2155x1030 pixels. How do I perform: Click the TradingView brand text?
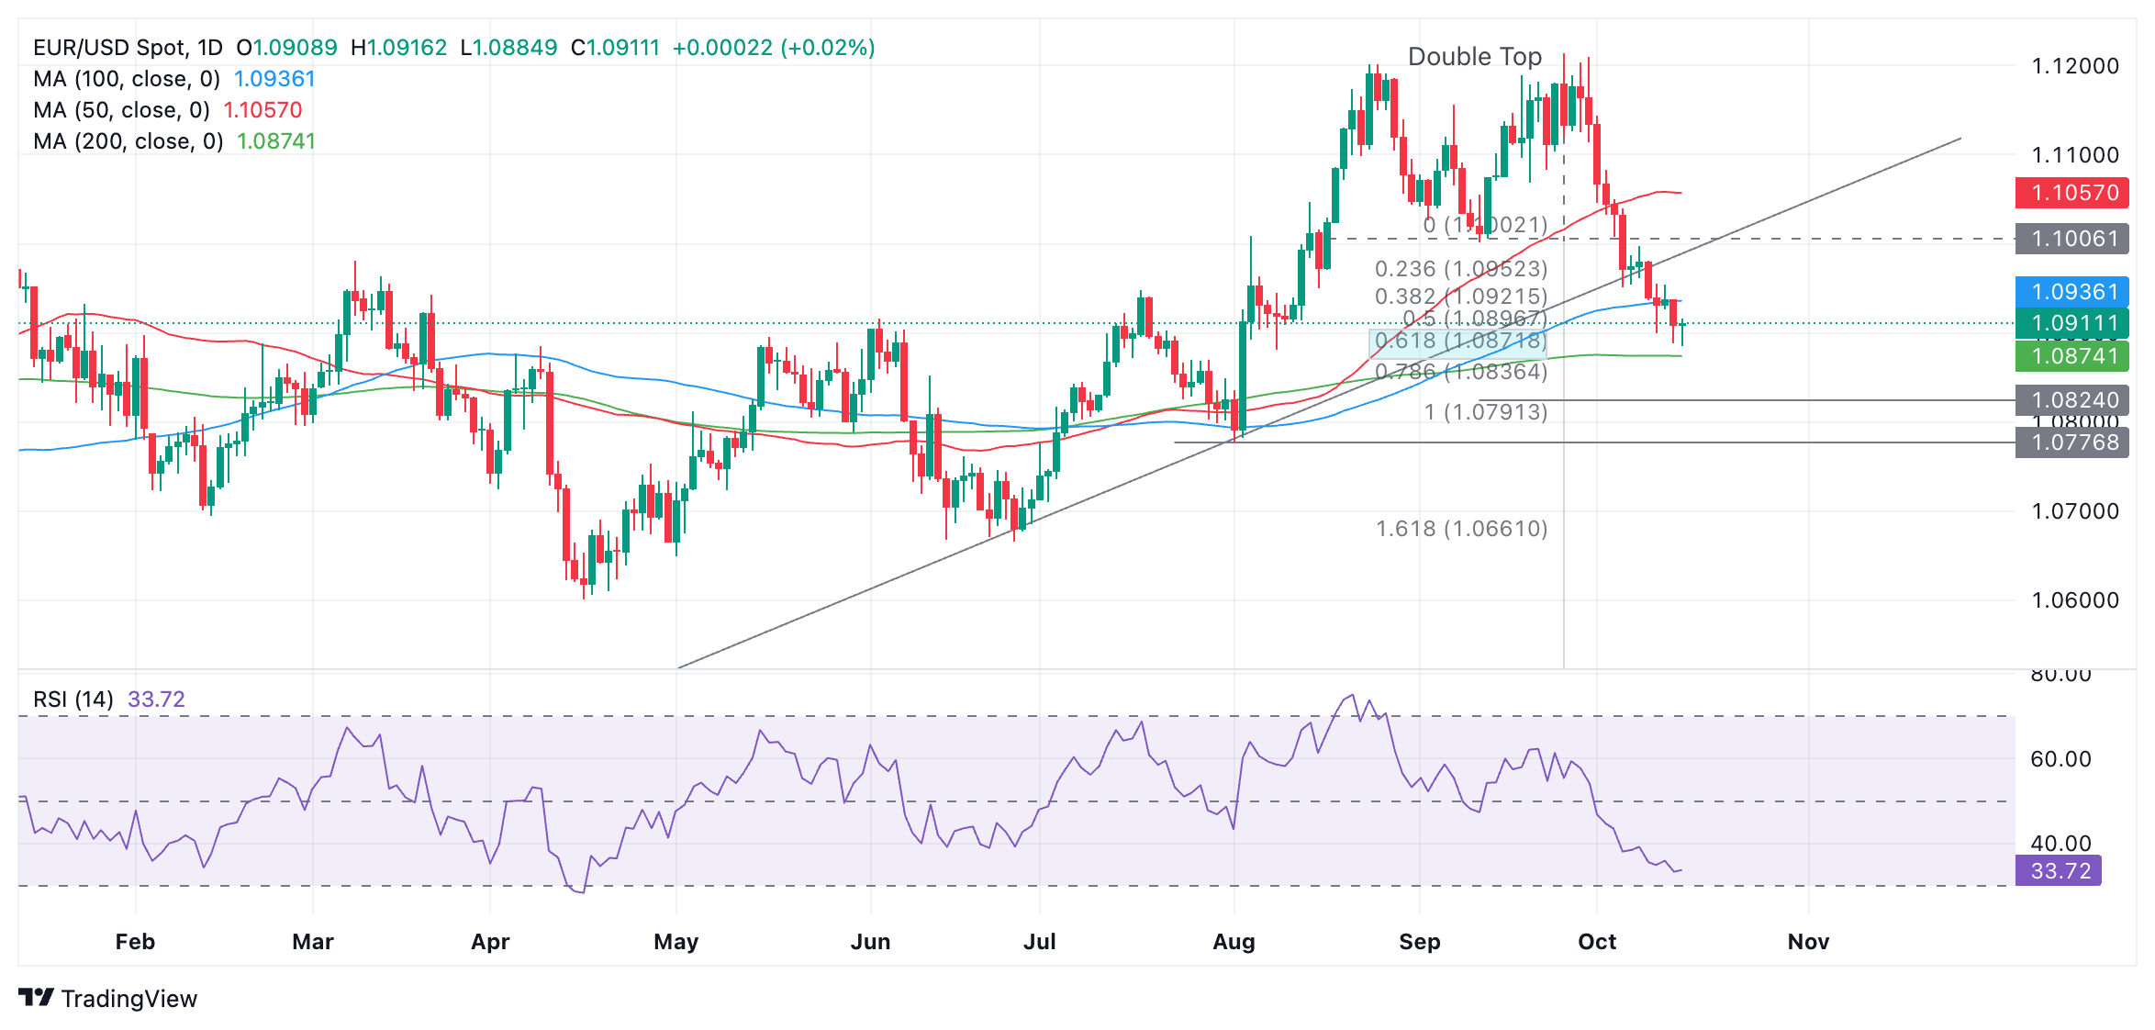coord(129,999)
